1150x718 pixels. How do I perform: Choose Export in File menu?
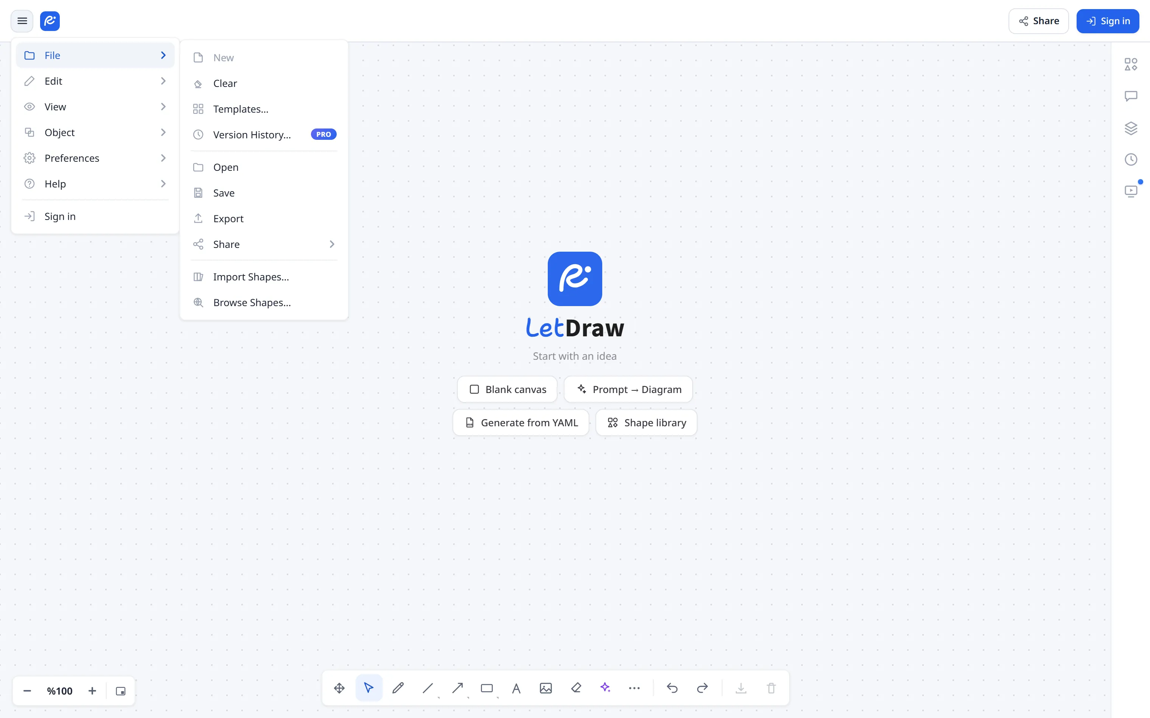[264, 219]
